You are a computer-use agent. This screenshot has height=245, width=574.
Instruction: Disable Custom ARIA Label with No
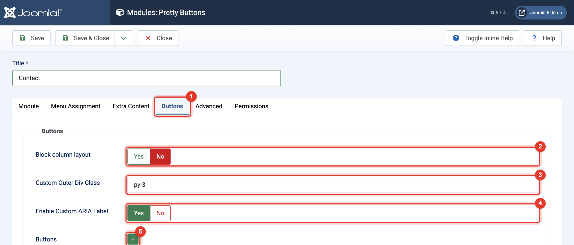(160, 213)
